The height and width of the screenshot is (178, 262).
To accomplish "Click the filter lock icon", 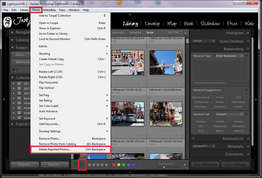I will [186, 32].
